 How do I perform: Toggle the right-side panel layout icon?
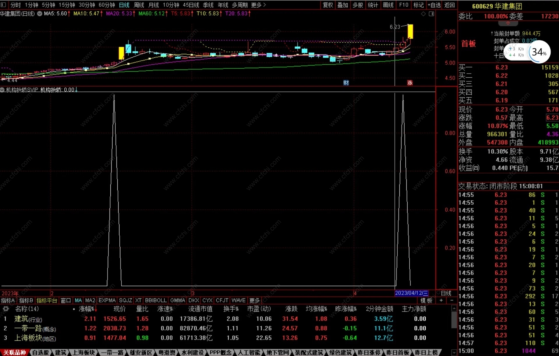click(431, 14)
